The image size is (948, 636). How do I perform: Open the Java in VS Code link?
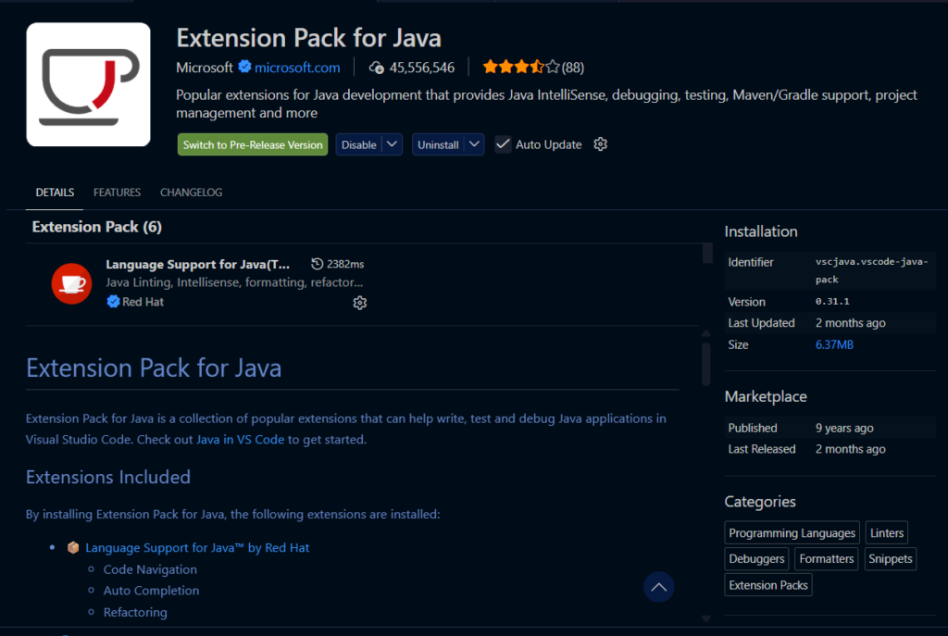[x=240, y=440]
